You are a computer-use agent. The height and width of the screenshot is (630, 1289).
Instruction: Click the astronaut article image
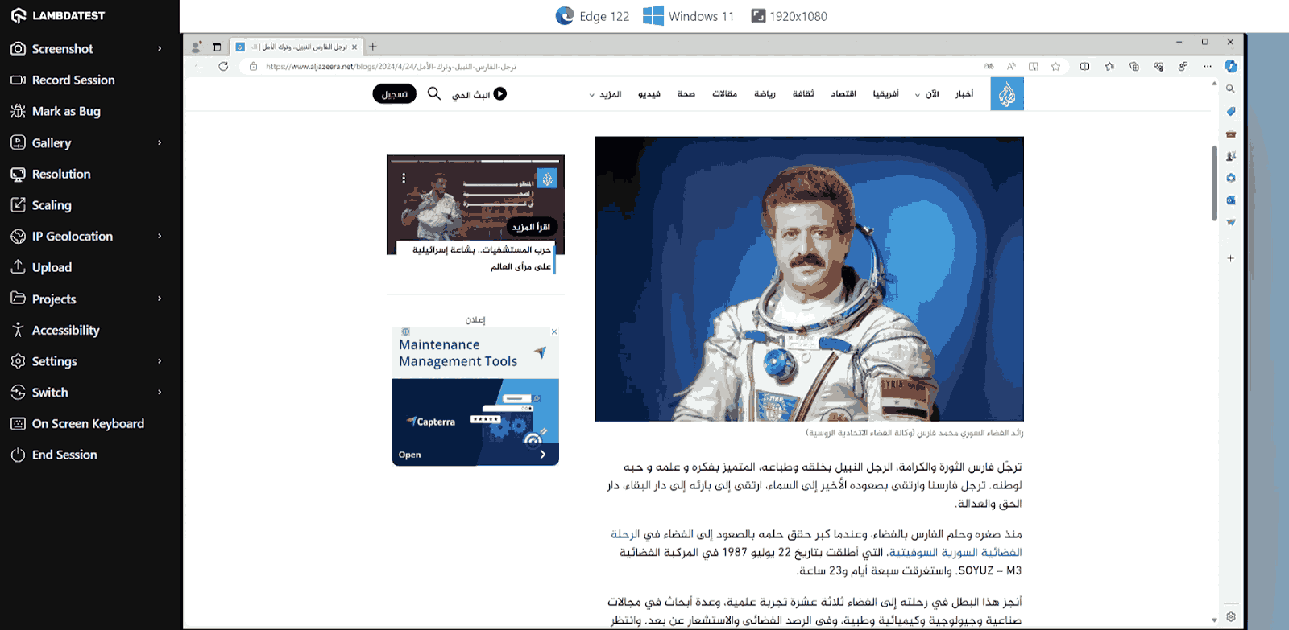(x=810, y=278)
